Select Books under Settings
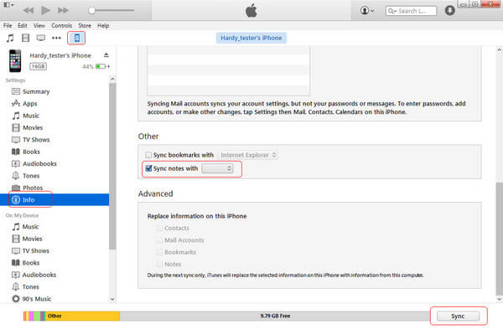This screenshot has width=503, height=329. (x=54, y=152)
